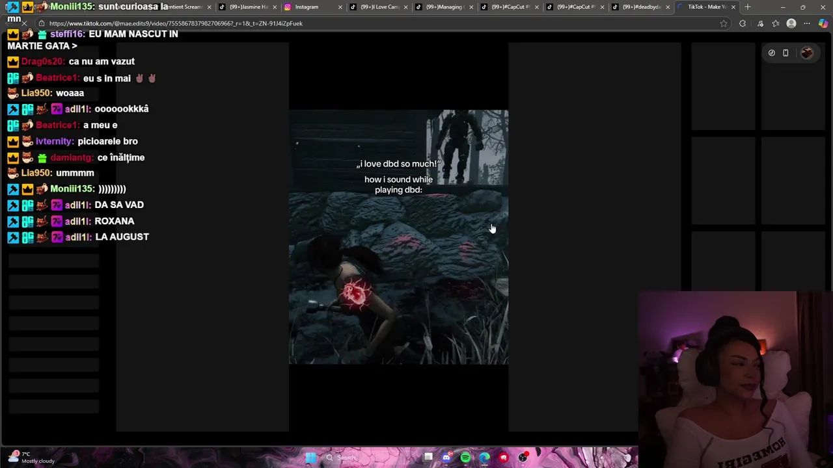
Task: Click the streamer webcam overlay
Action: point(735,380)
